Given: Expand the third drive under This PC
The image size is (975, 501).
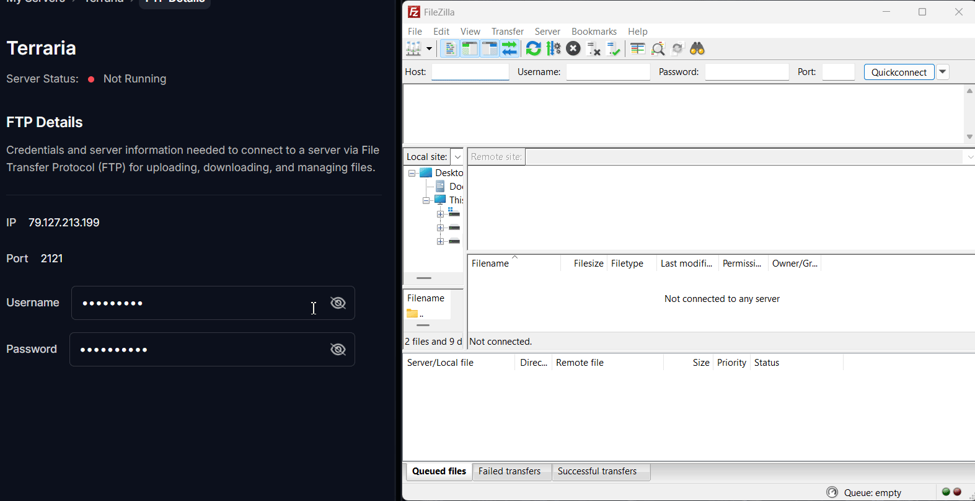Looking at the screenshot, I should click(x=440, y=241).
